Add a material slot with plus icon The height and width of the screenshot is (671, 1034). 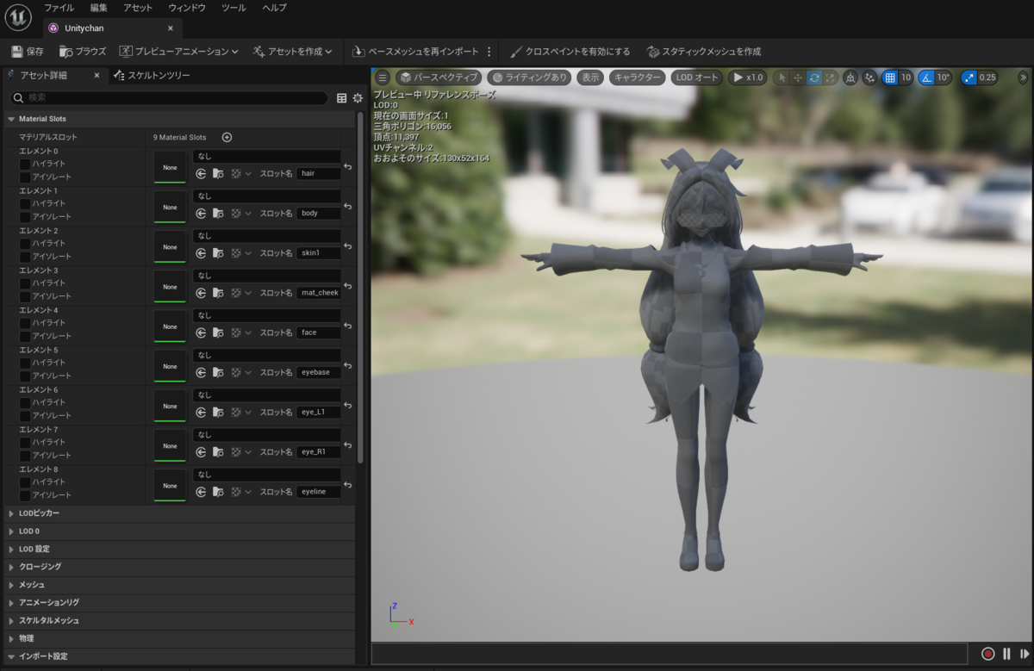(227, 137)
